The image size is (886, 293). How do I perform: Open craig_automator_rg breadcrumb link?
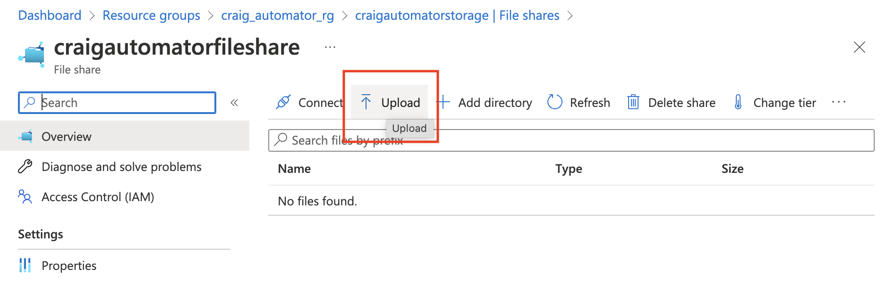pyautogui.click(x=277, y=16)
